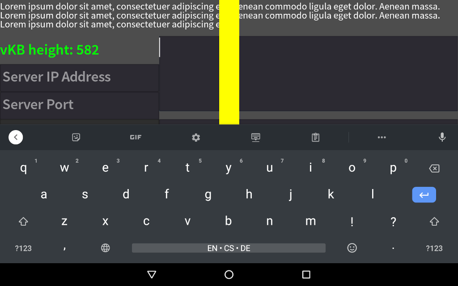Cycle languages on the EN CS DE spacebar

tap(229, 248)
